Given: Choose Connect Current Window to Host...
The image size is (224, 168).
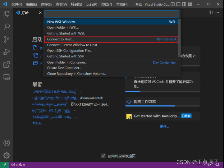Looking at the screenshot, I should 111,45.
